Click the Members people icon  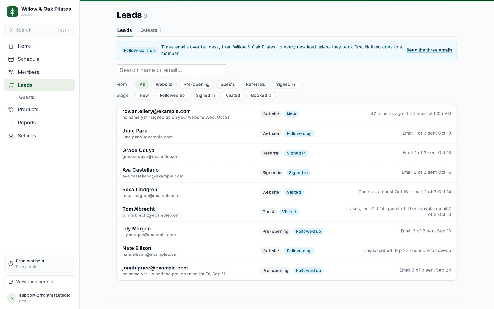pyautogui.click(x=11, y=72)
